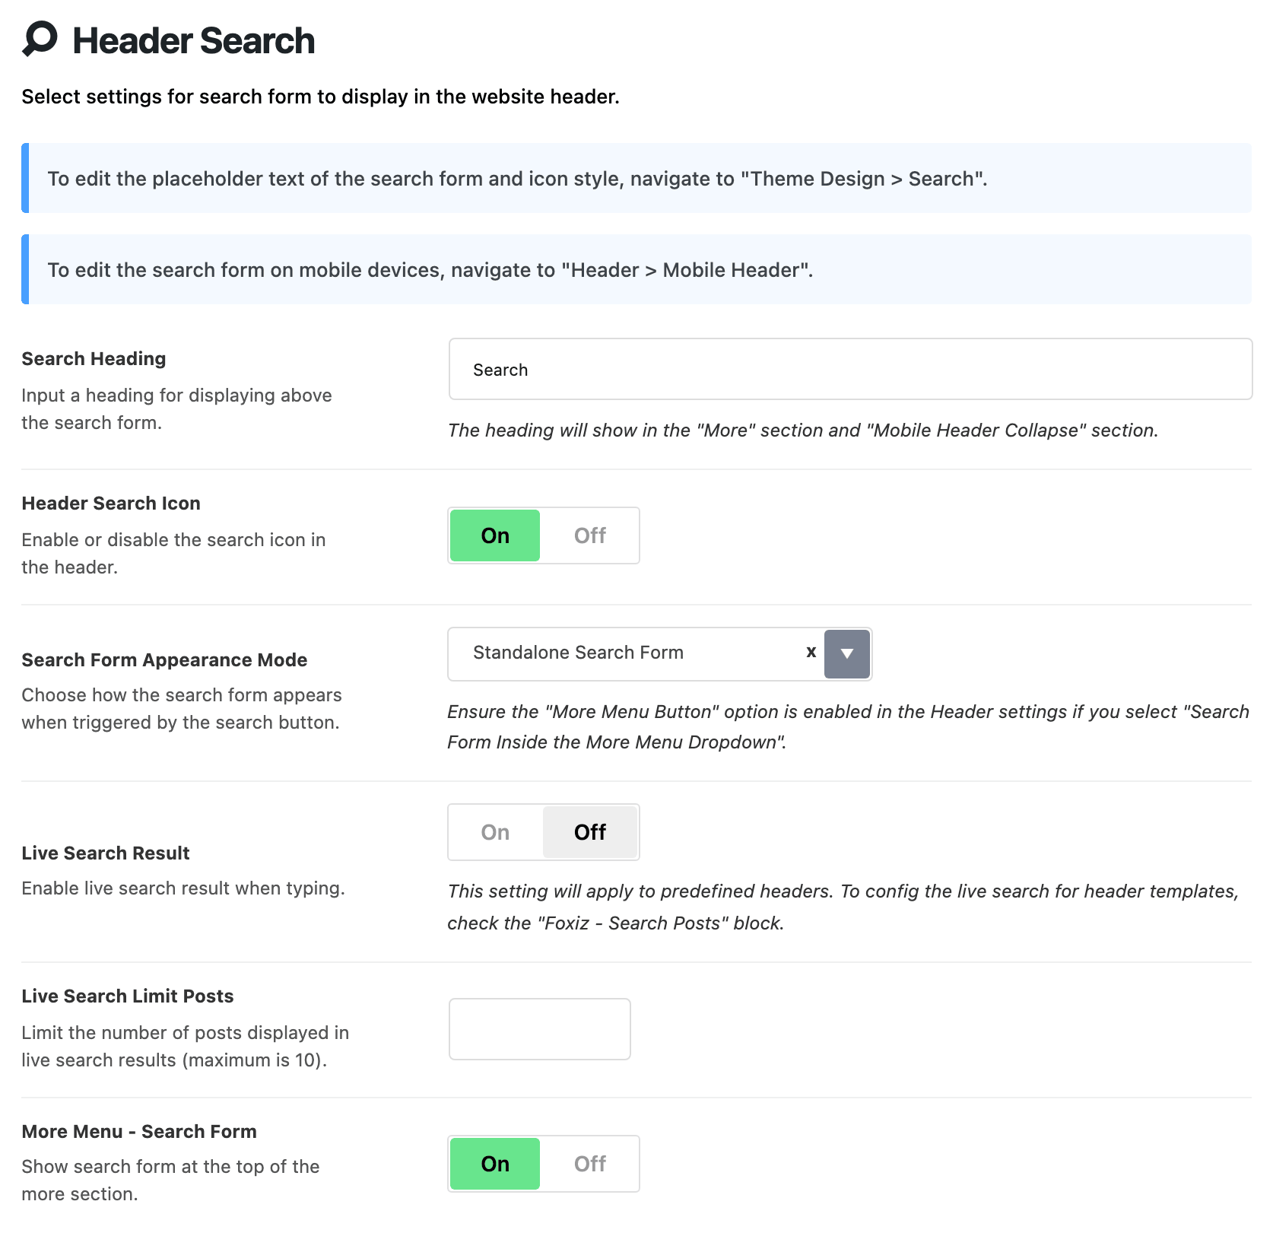The height and width of the screenshot is (1252, 1273).
Task: Turn Header Search Icon off
Action: (590, 535)
